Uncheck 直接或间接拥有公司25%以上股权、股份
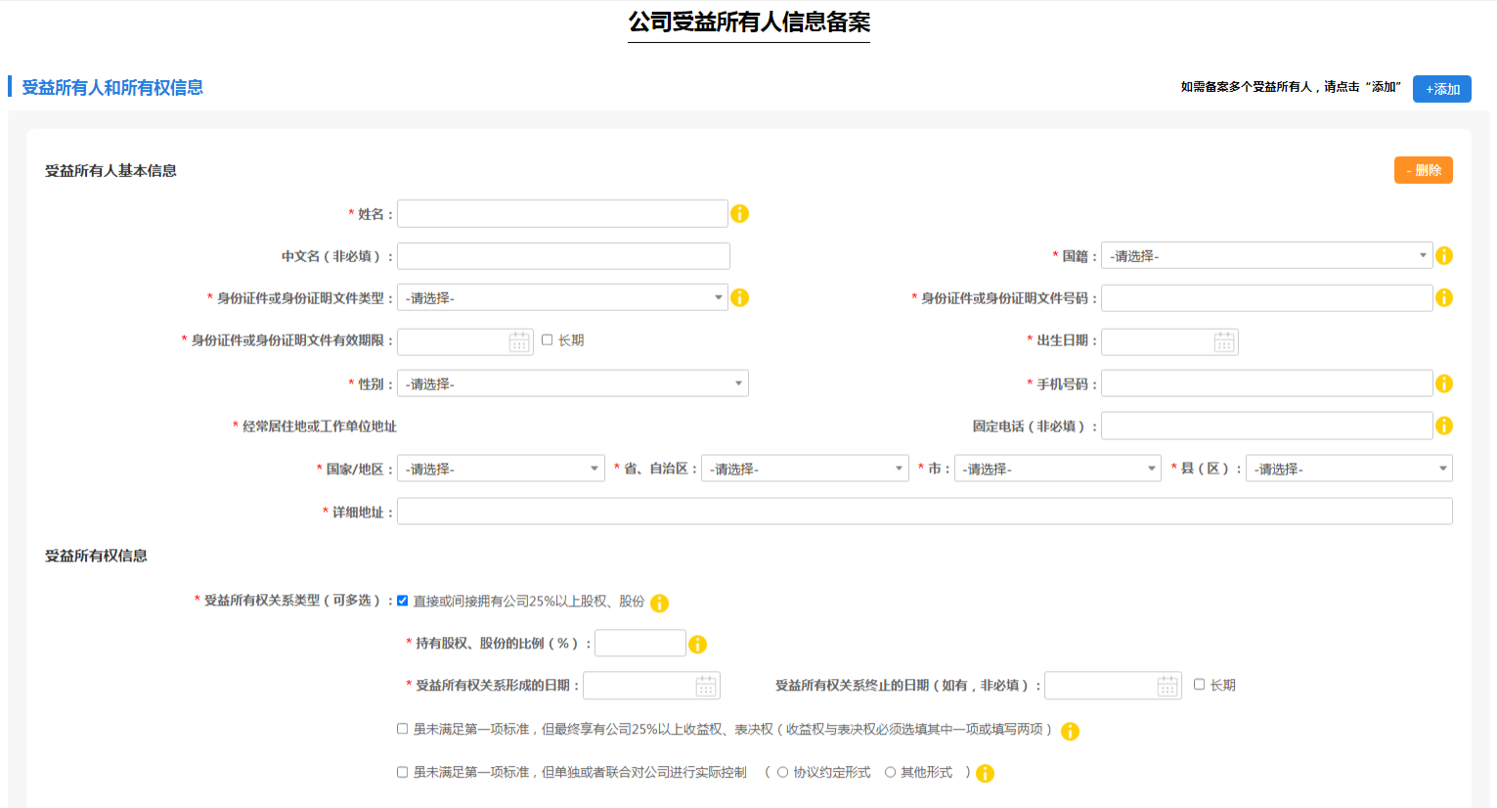 pos(402,602)
